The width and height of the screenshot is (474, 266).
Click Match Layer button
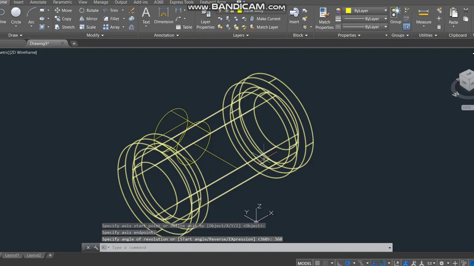[264, 27]
